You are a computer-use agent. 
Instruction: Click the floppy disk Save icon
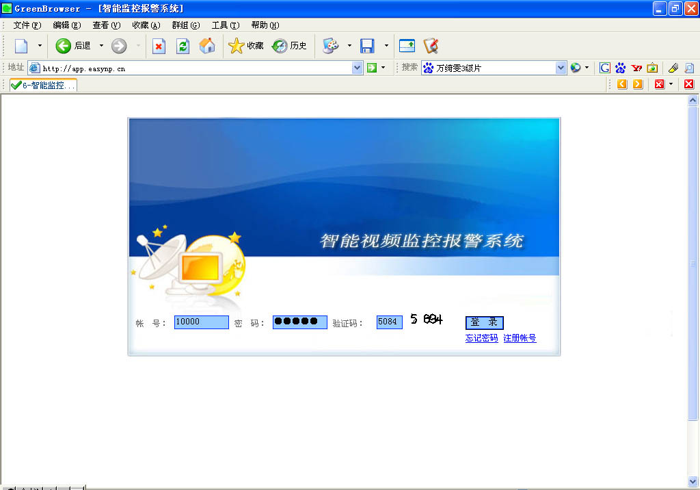tap(367, 46)
